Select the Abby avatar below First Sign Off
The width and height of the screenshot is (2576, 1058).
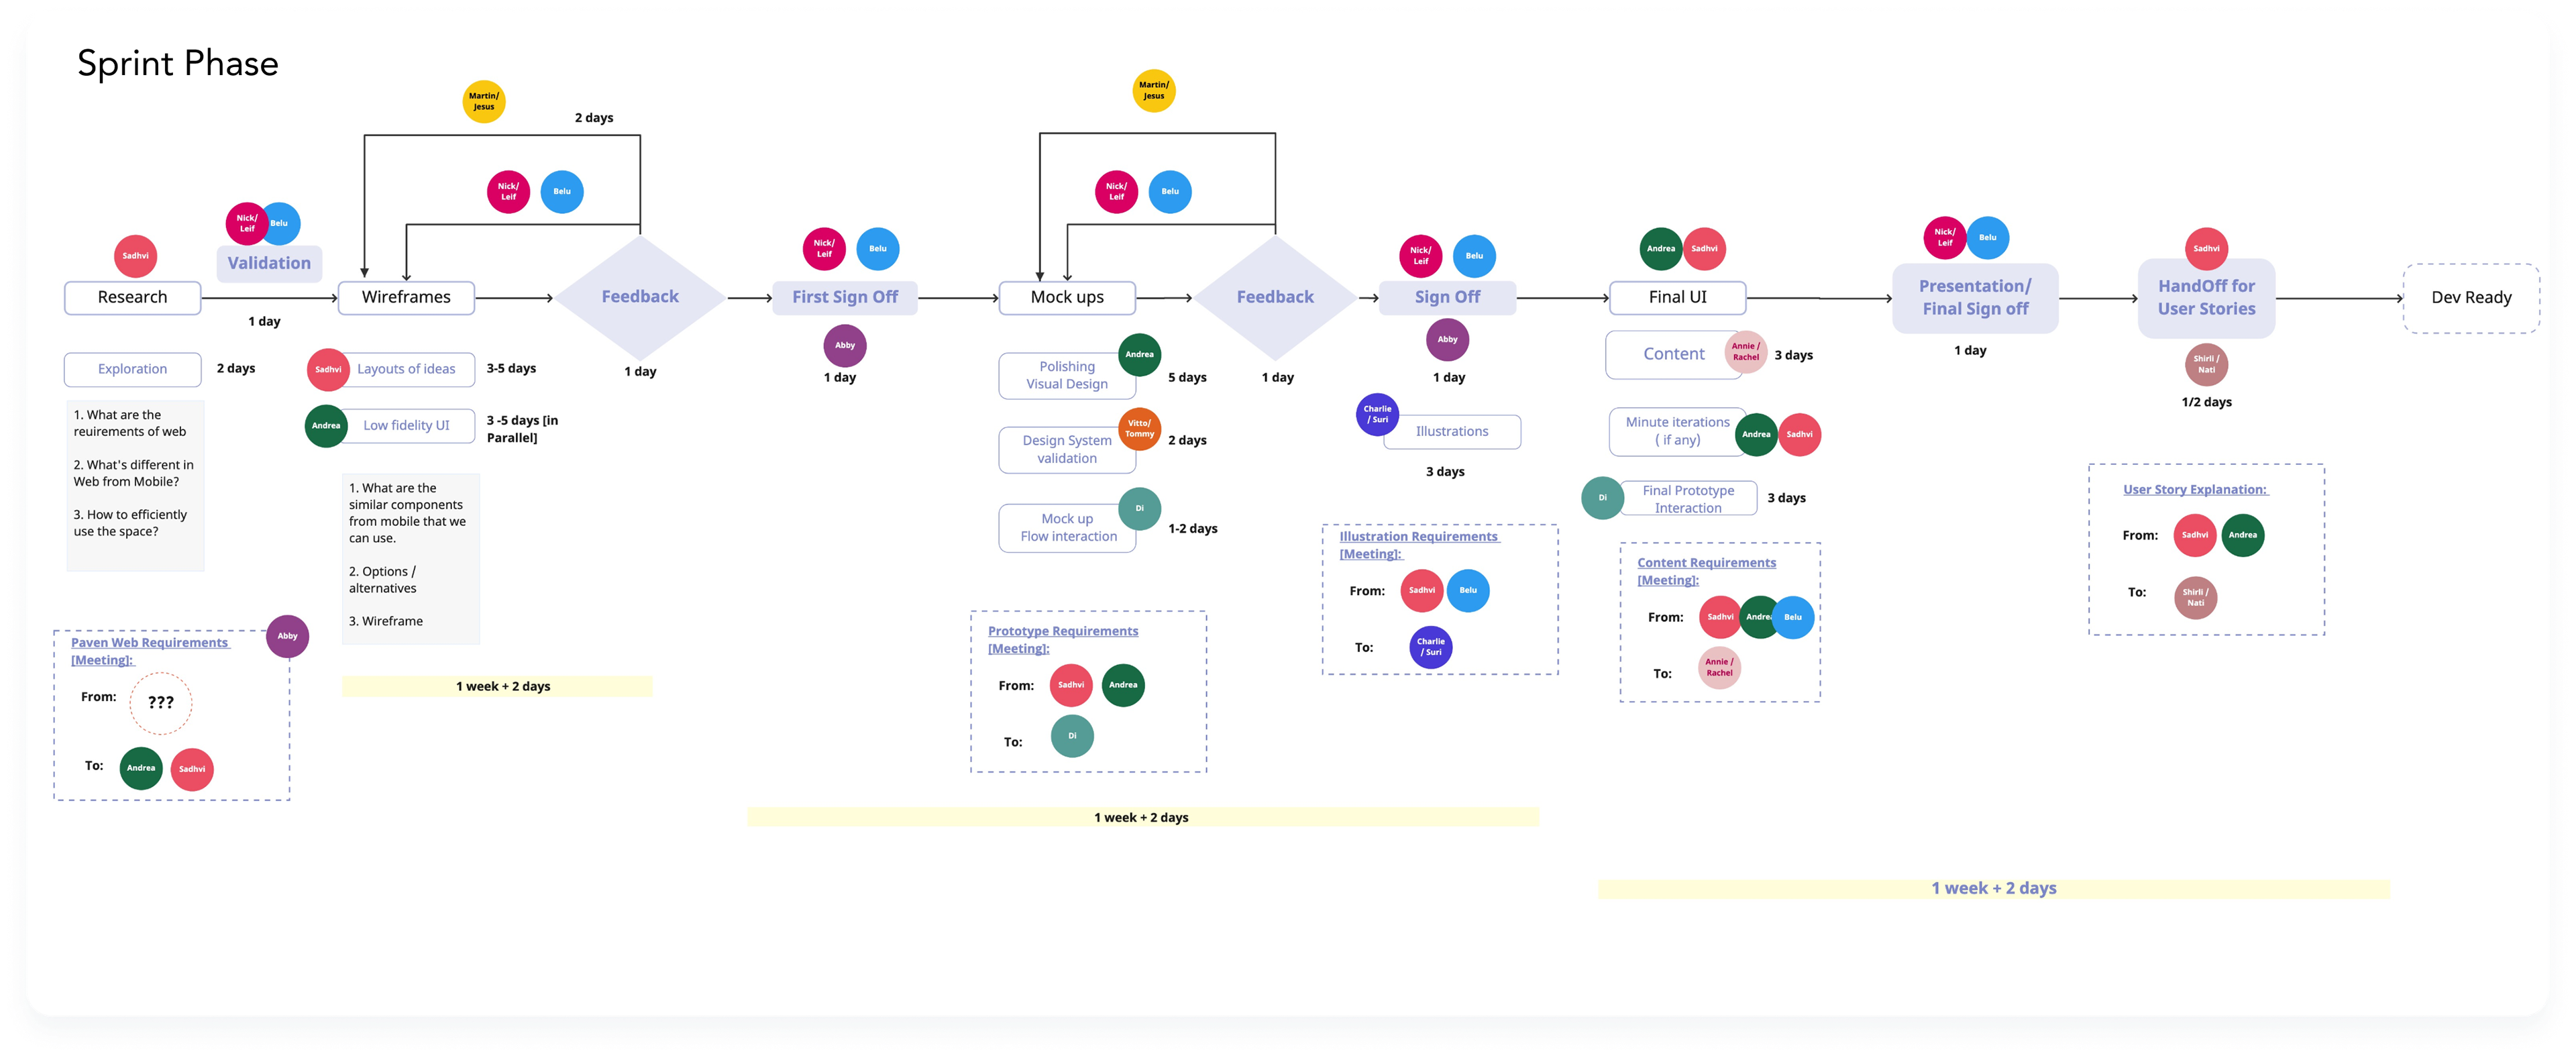(x=845, y=346)
